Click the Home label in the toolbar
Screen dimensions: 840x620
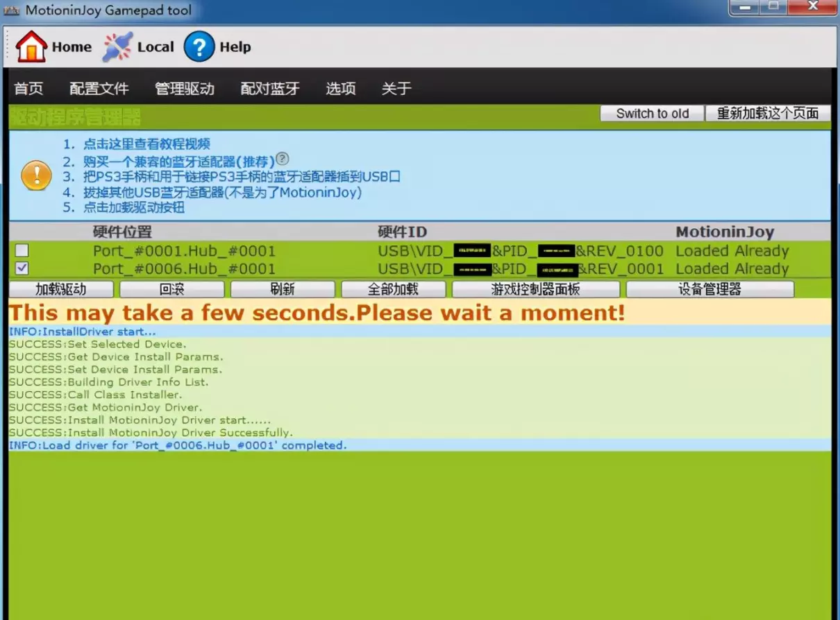tap(72, 47)
